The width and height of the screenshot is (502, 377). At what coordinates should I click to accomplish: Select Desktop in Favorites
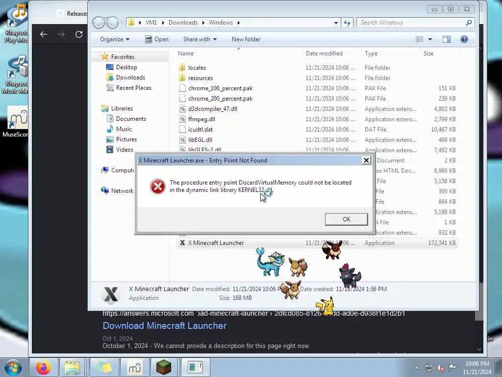(126, 67)
